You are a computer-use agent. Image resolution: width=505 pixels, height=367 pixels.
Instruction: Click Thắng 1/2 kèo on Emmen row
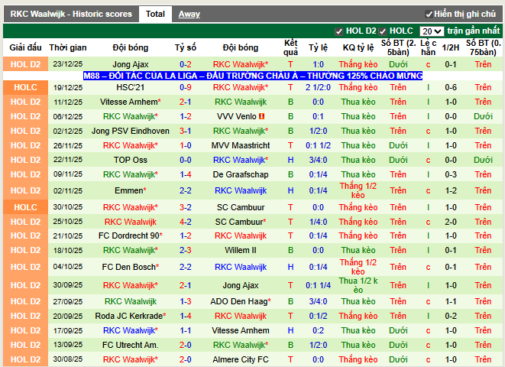358,190
